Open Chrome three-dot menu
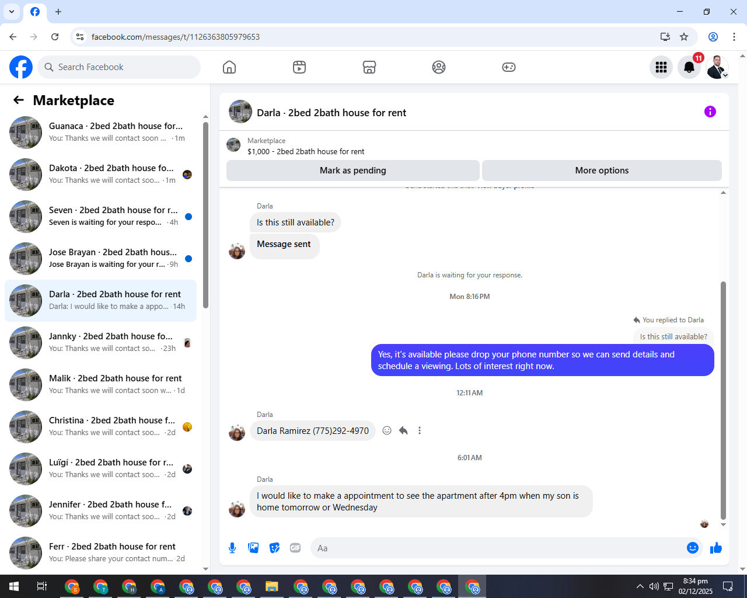747x598 pixels. [x=734, y=37]
